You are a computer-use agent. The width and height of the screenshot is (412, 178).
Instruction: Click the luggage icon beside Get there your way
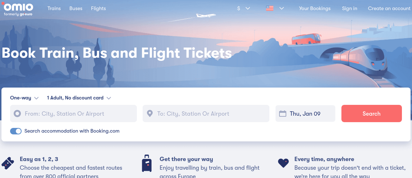147,163
